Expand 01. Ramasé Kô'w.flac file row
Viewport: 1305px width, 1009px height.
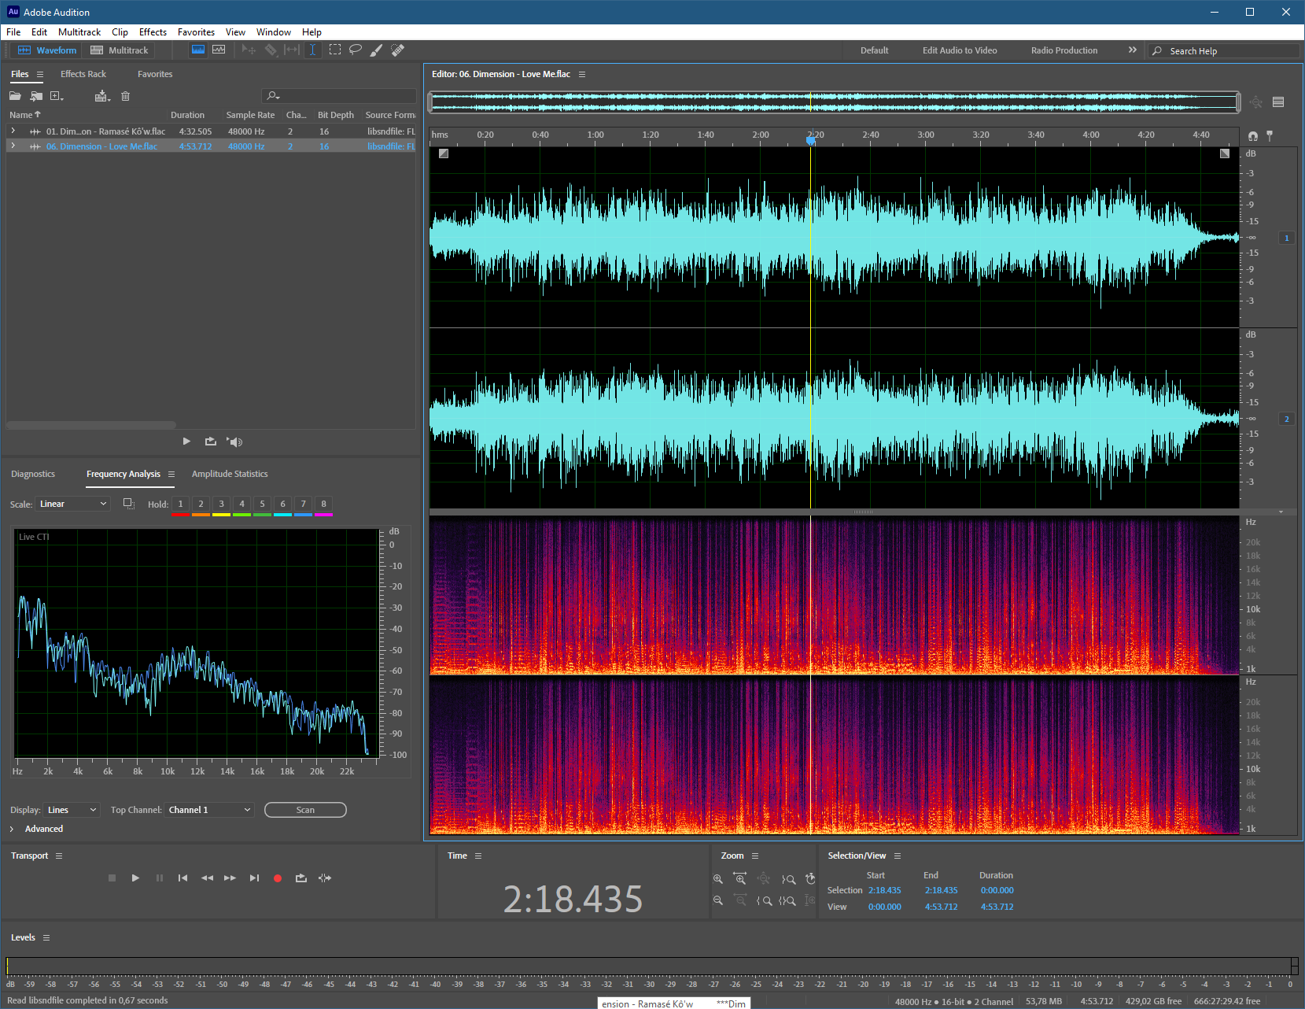click(x=13, y=131)
